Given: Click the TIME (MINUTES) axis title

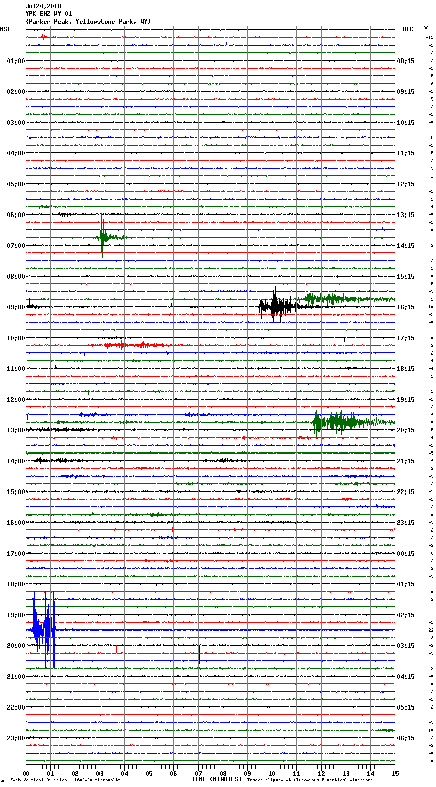Looking at the screenshot, I should click(216, 779).
